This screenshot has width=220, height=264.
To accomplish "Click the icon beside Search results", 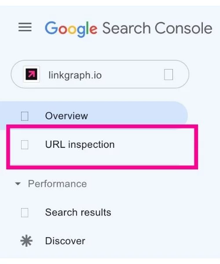I will coord(25,213).
